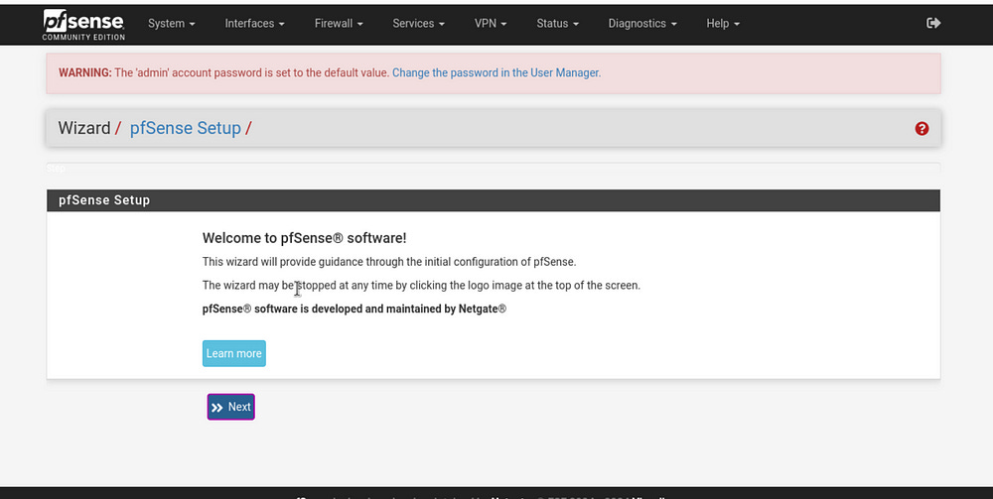Click the logout icon in navbar
Viewport: 993px width, 499px height.
(x=933, y=23)
